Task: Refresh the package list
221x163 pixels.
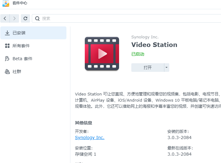Action: 25,18
